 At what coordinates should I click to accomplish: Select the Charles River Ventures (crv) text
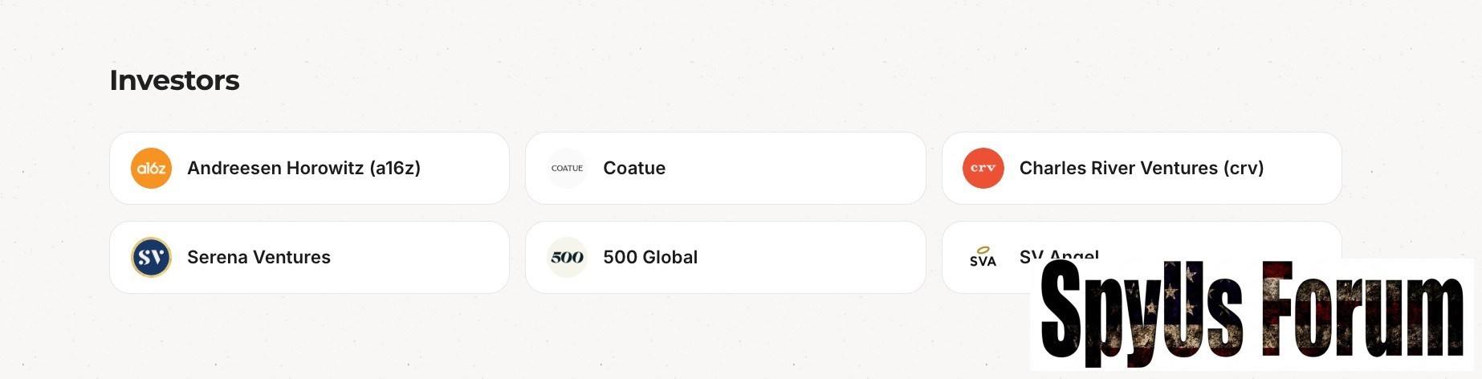pyautogui.click(x=1141, y=169)
